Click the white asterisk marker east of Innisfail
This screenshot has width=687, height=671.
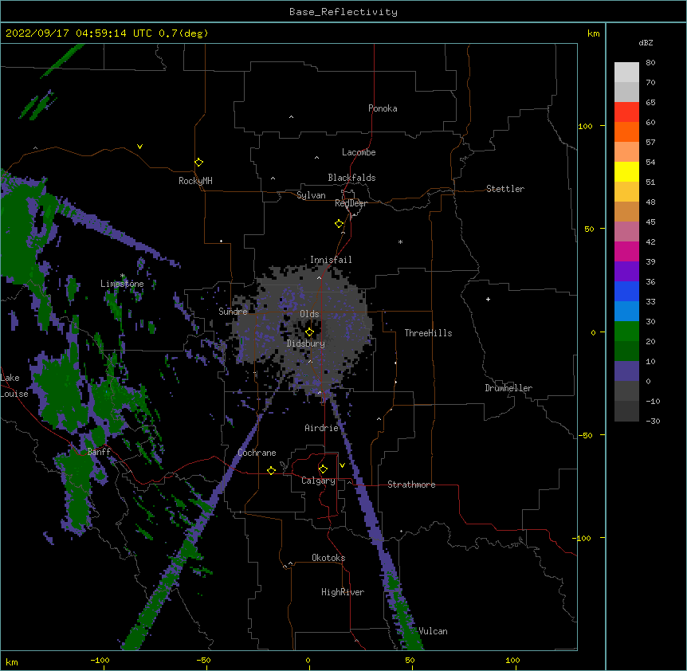pyautogui.click(x=400, y=241)
